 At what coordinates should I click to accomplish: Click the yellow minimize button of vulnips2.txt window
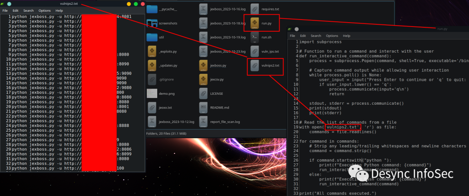click(129, 4)
